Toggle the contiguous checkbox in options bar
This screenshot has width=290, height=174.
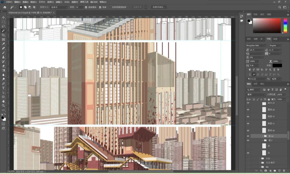click(x=100, y=7)
